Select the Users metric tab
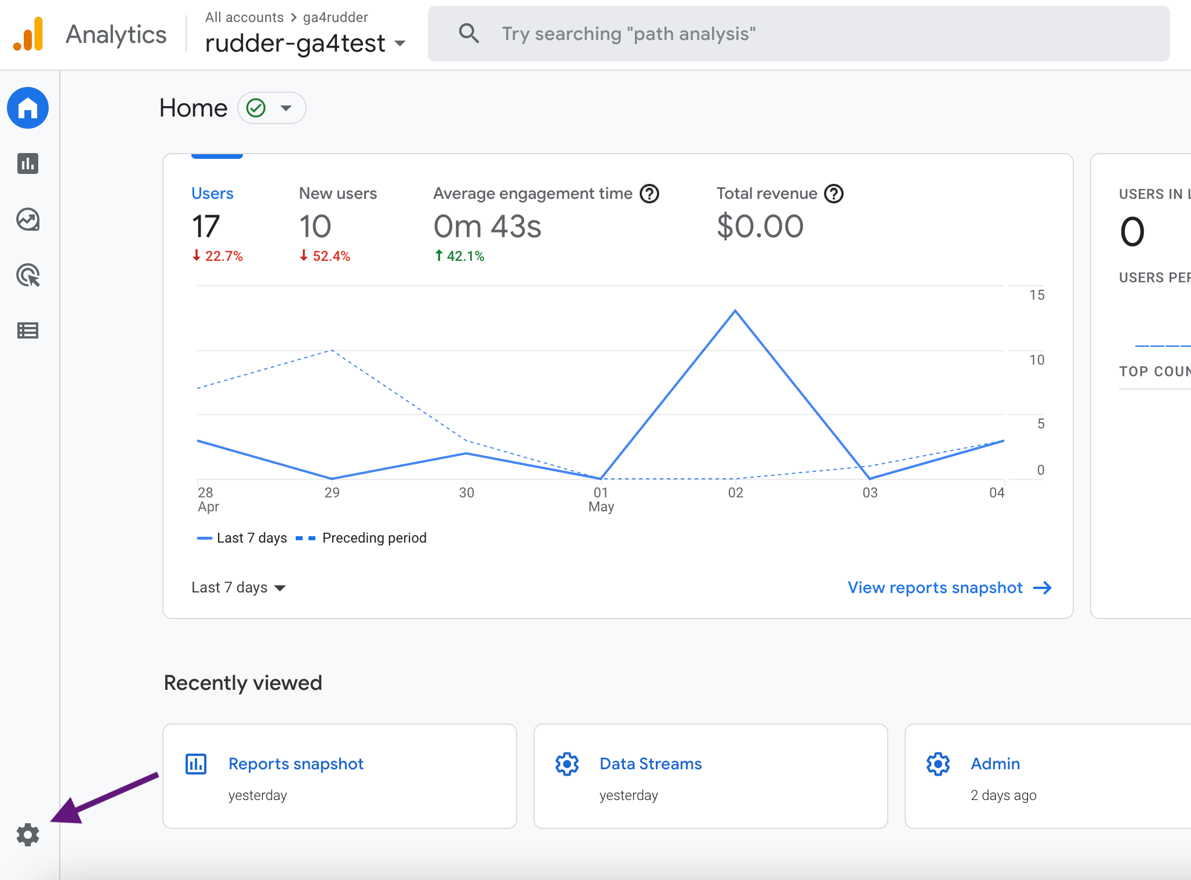 pos(212,194)
